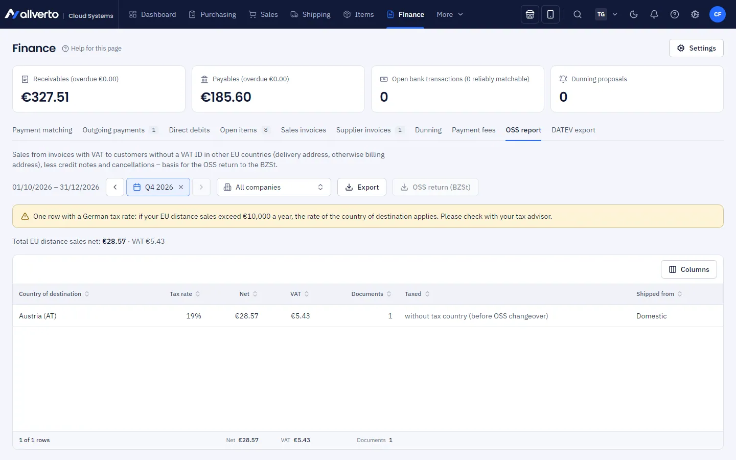This screenshot has height=460, width=736.
Task: Open All companies dropdown
Action: (274, 187)
